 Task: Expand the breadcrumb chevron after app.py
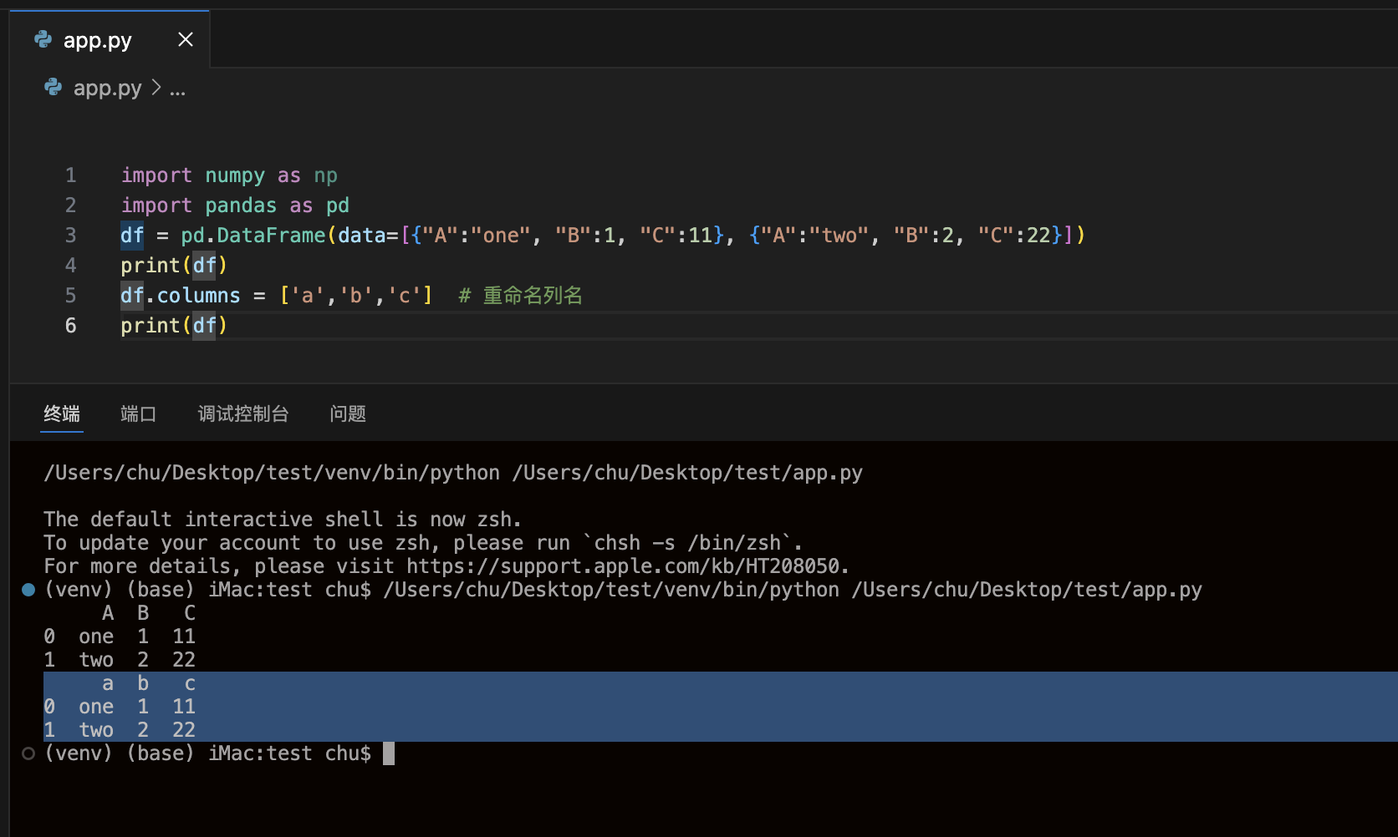[x=156, y=88]
